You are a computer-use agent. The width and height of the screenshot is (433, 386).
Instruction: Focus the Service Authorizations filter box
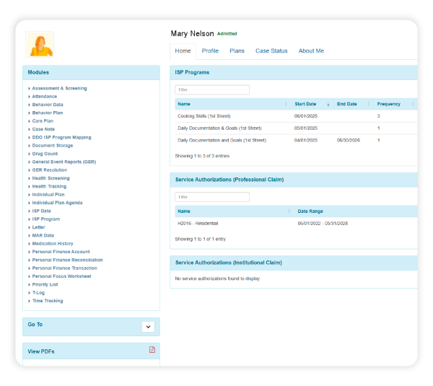212,197
